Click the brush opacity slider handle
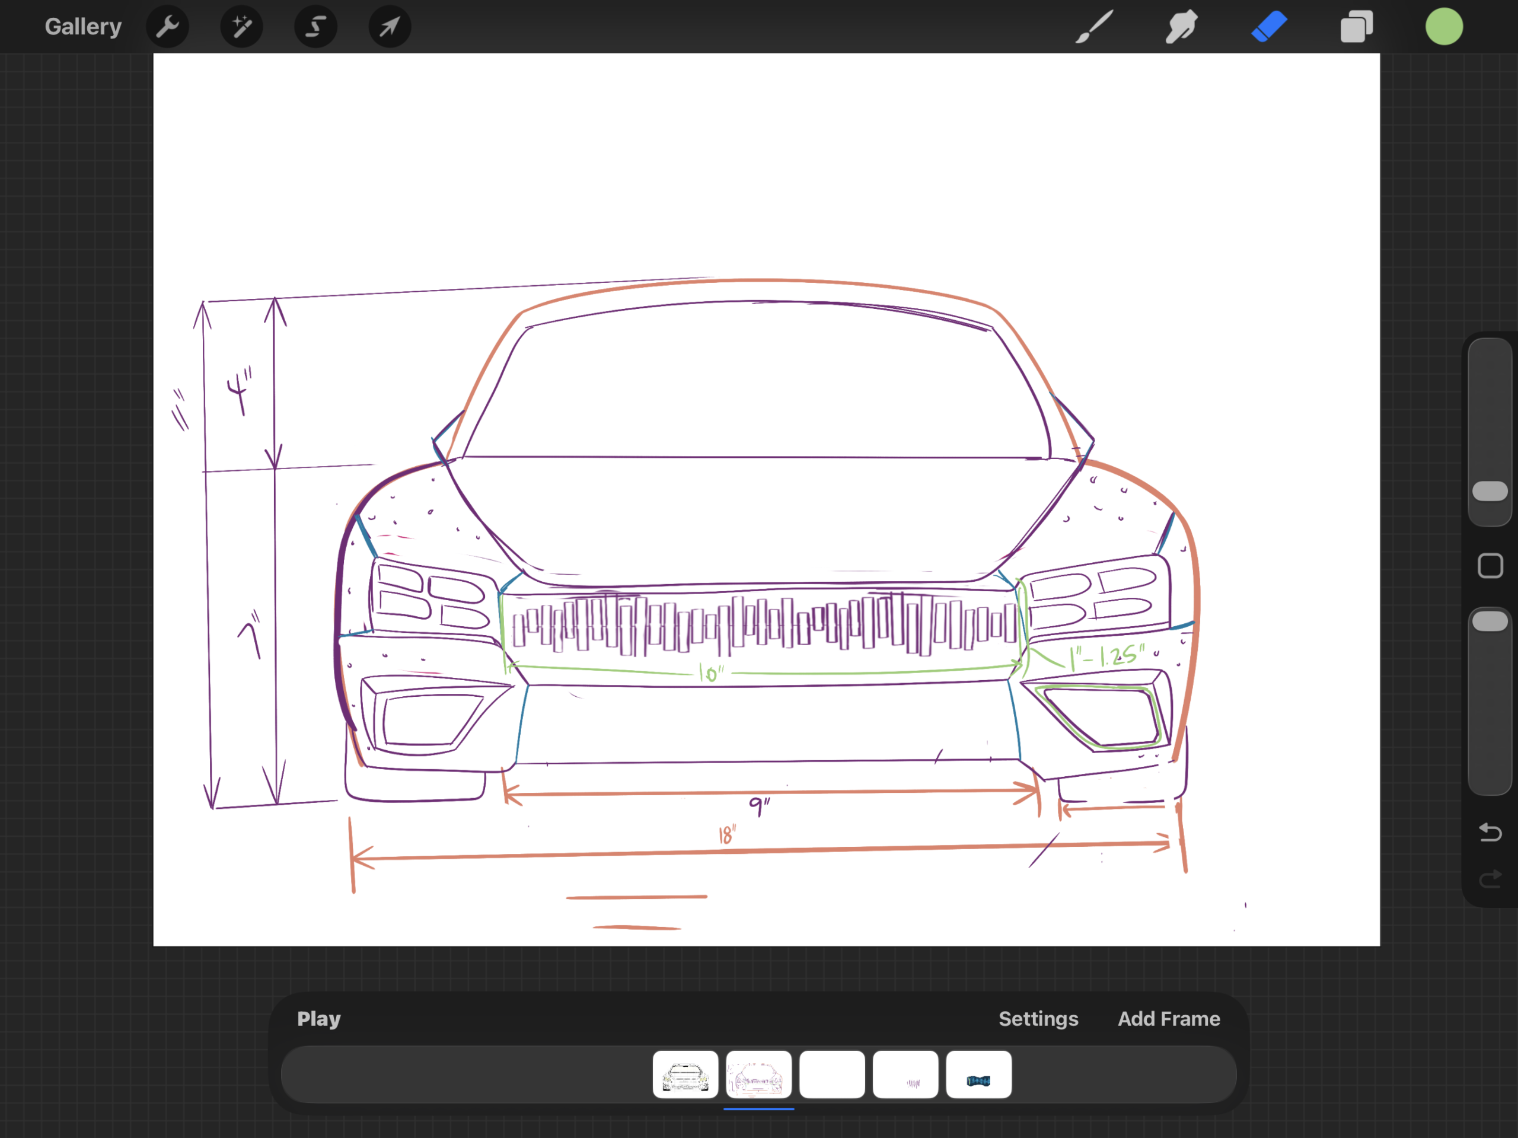Image resolution: width=1518 pixels, height=1138 pixels. click(x=1490, y=621)
